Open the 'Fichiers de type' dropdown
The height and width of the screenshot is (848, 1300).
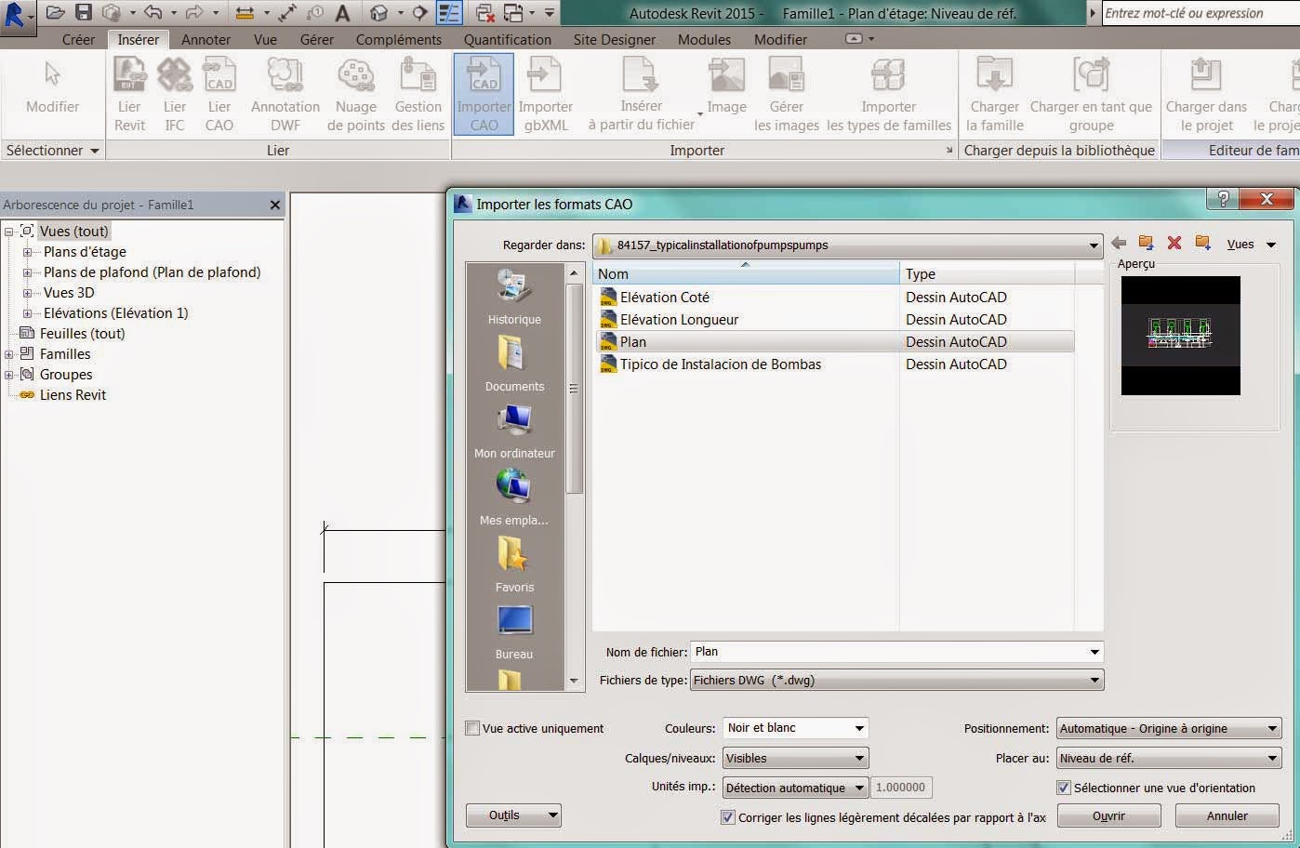pyautogui.click(x=897, y=680)
